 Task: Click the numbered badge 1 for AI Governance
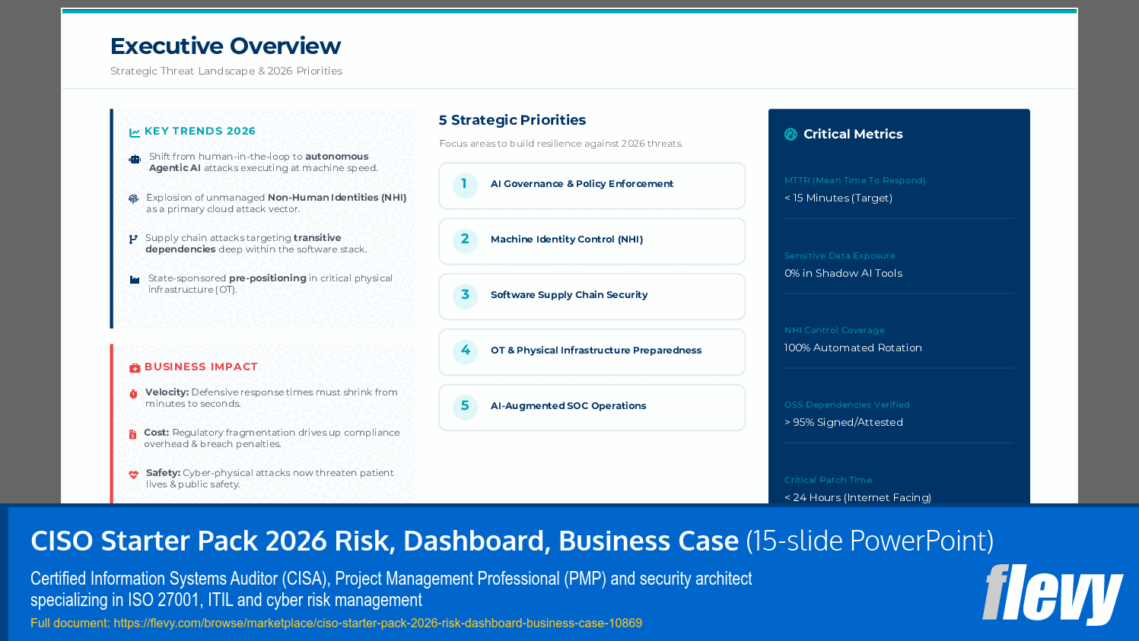[465, 183]
